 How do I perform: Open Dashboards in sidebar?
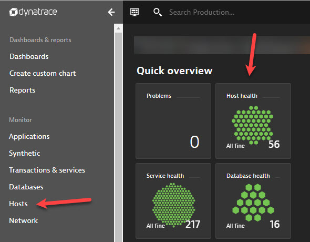(29, 57)
